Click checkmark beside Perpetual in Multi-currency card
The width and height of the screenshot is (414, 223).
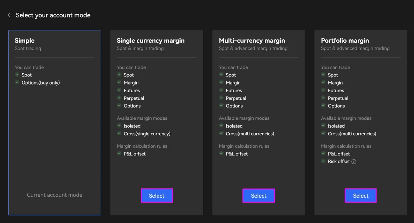221,98
